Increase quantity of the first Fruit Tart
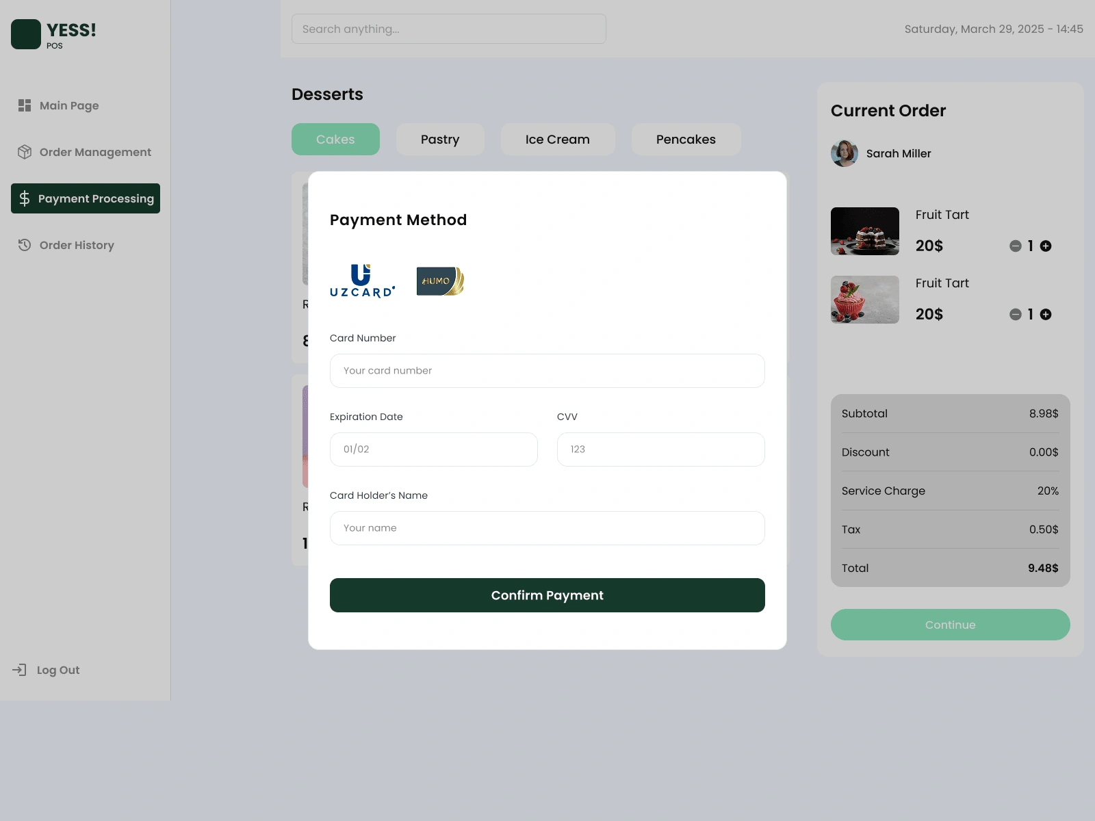1095x821 pixels. [x=1046, y=246]
